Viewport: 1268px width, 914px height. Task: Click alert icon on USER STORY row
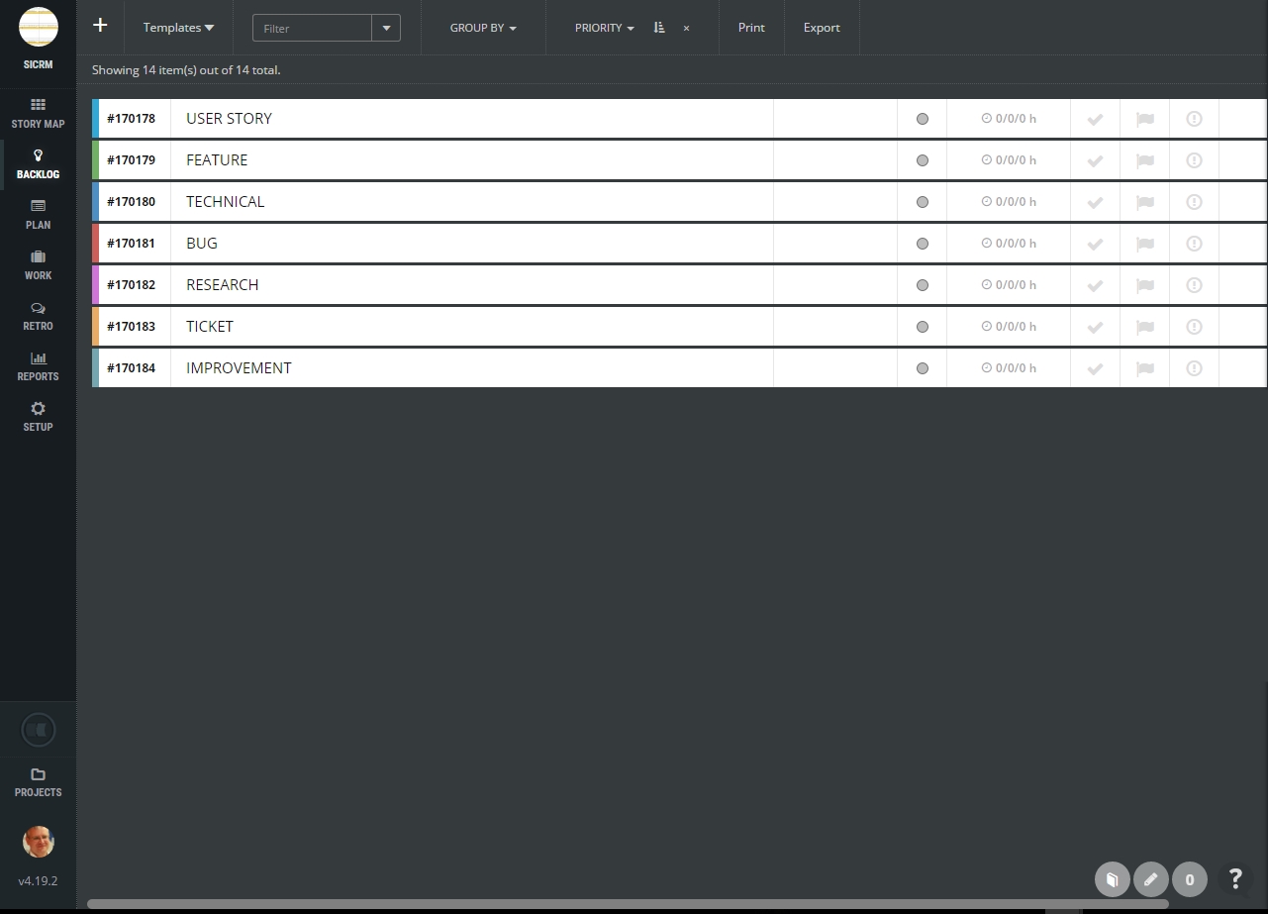click(x=1194, y=119)
